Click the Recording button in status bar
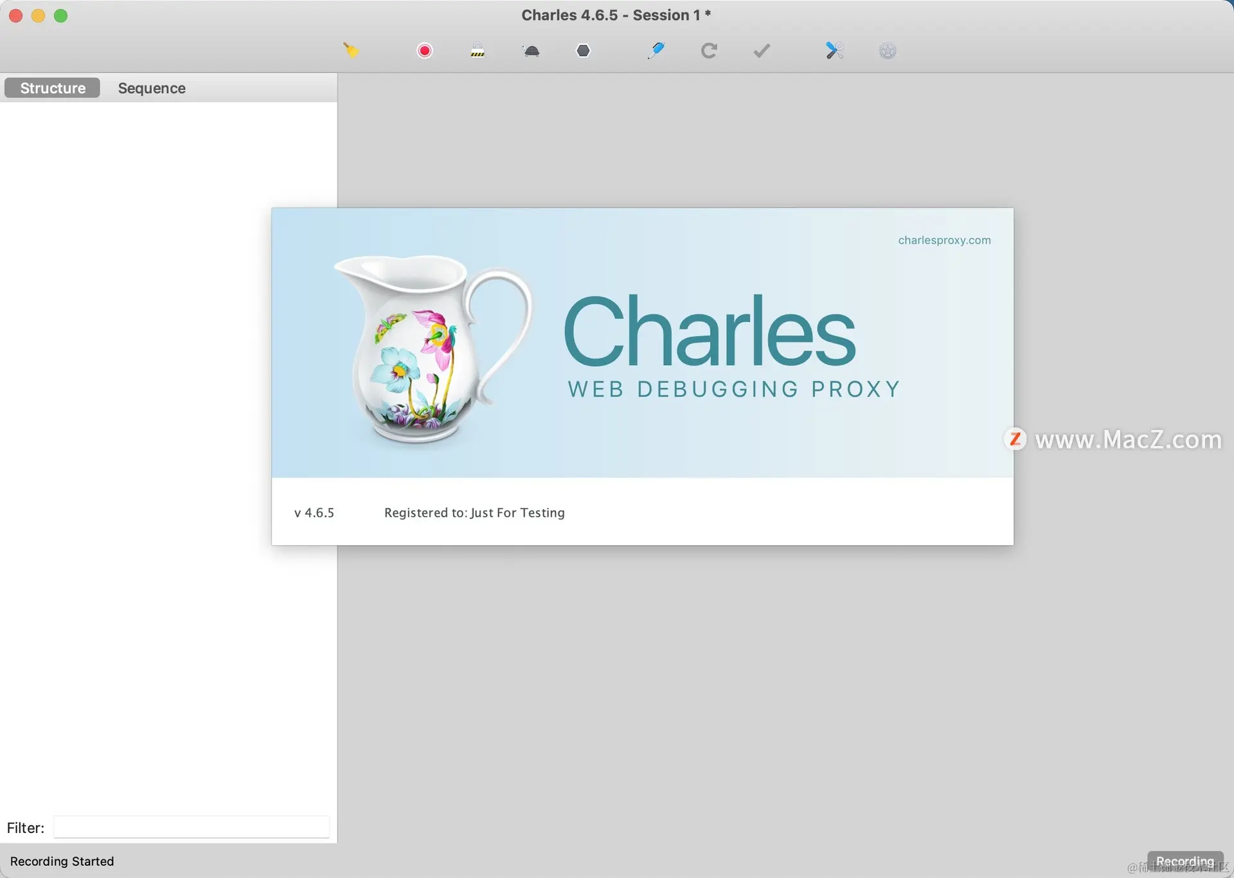Image resolution: width=1234 pixels, height=878 pixels. coord(1185,861)
